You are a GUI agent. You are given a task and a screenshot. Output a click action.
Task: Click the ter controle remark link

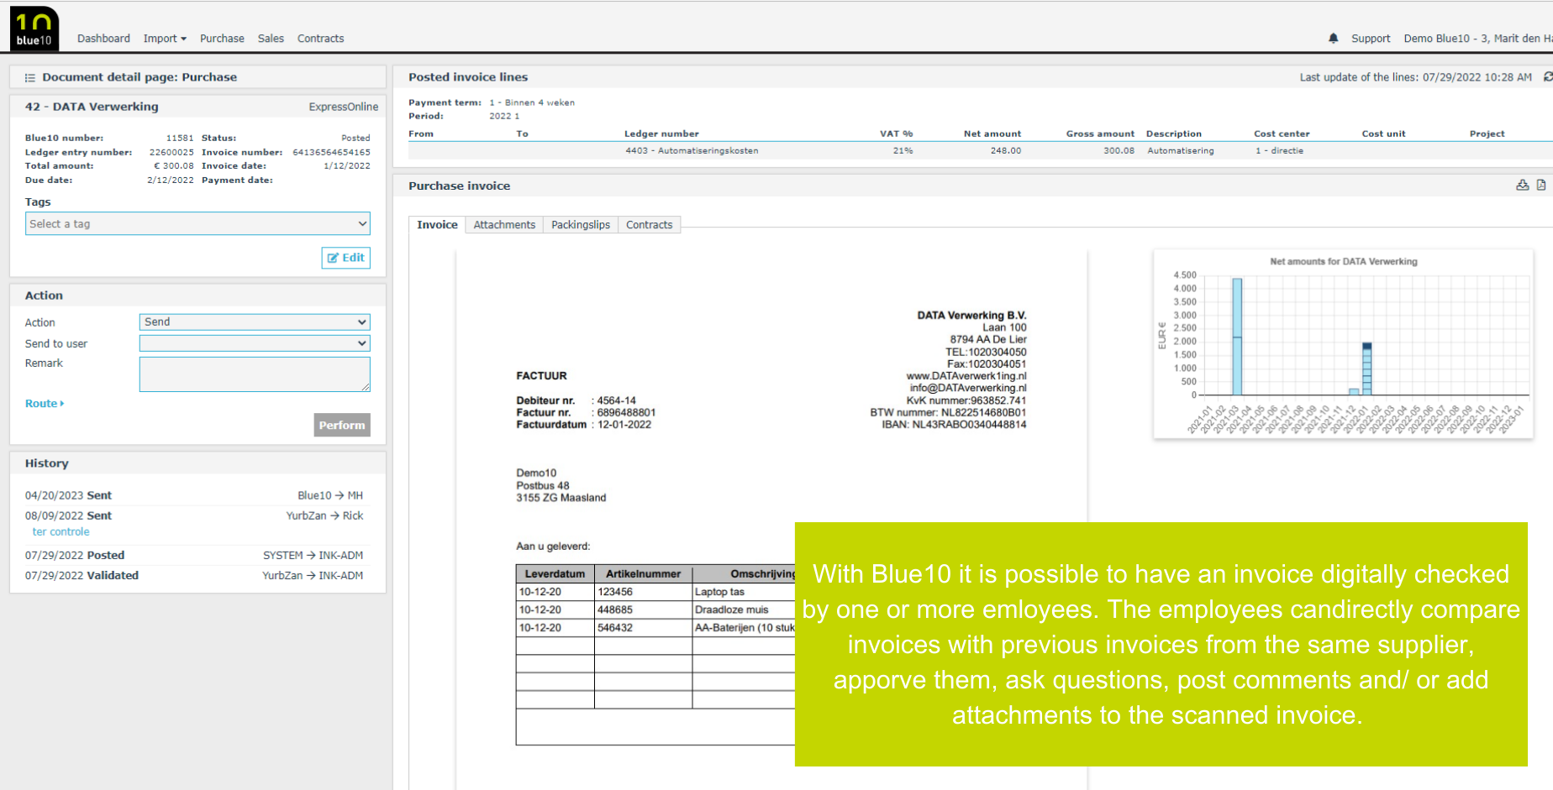(61, 532)
